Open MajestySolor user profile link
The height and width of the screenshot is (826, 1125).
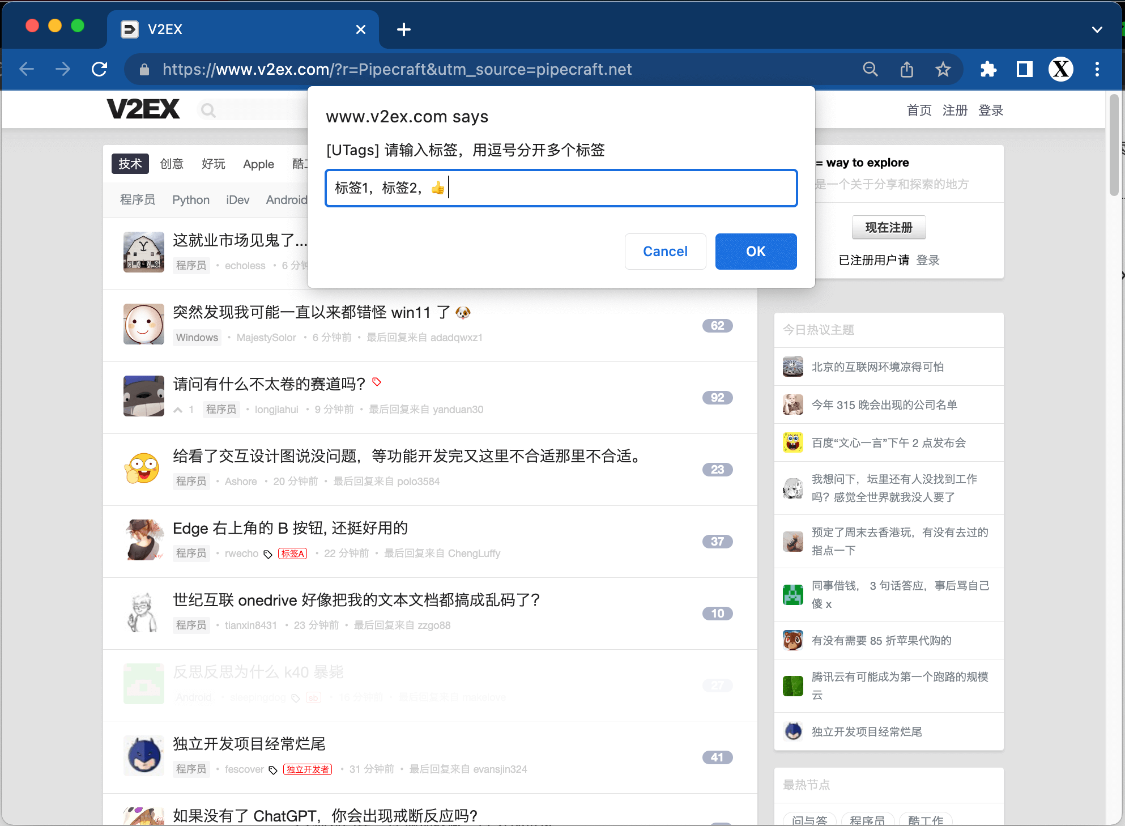(266, 338)
